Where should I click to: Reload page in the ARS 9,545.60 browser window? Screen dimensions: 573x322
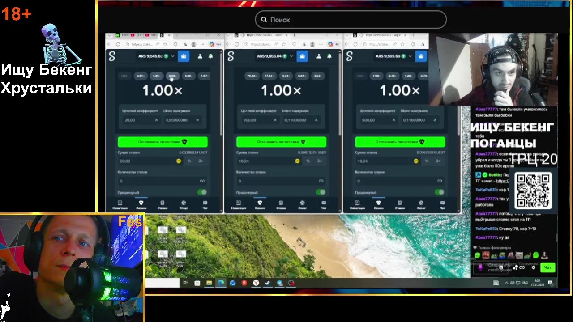(118, 44)
